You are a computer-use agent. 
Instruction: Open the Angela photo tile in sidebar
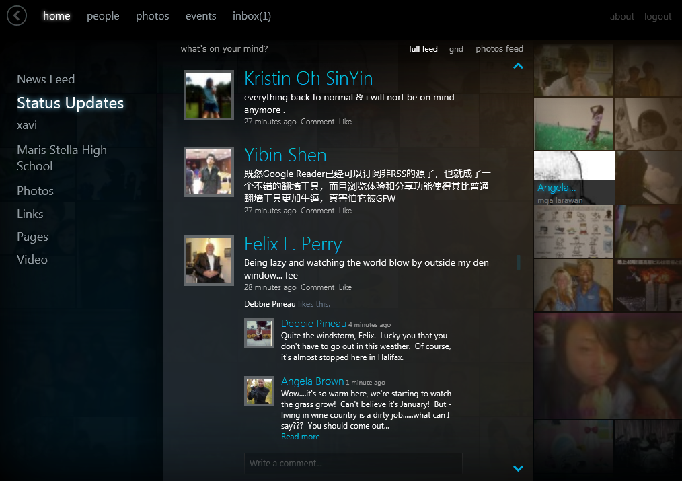(574, 178)
